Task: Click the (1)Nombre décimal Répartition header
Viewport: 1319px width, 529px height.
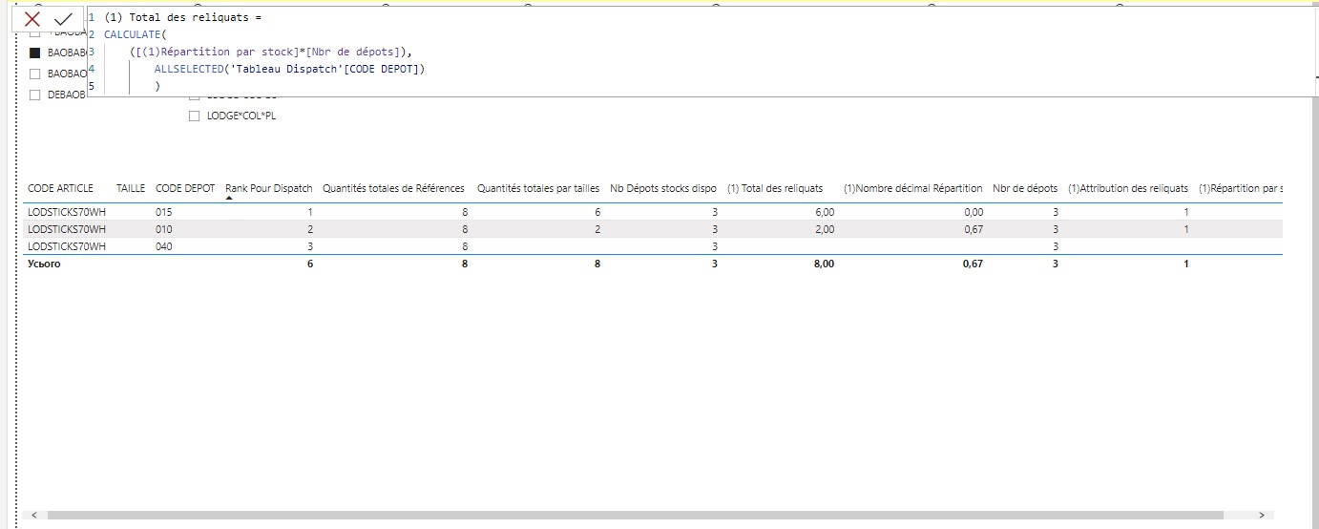Action: [x=913, y=188]
